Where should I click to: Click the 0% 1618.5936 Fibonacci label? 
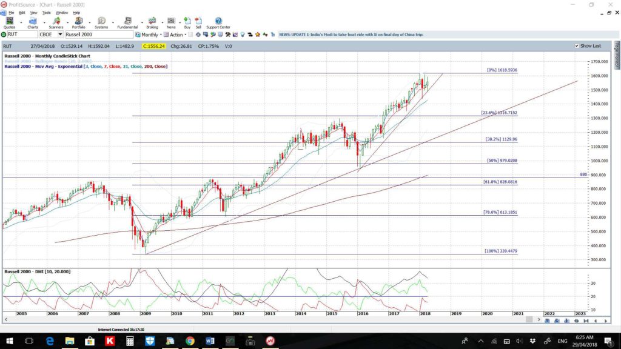tap(502, 70)
